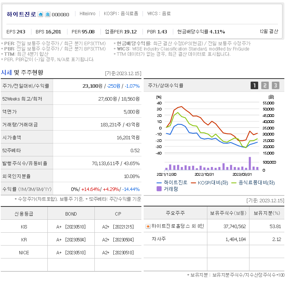Click the 52주베타 0.52 value
287x282 pixels.
click(x=135, y=151)
